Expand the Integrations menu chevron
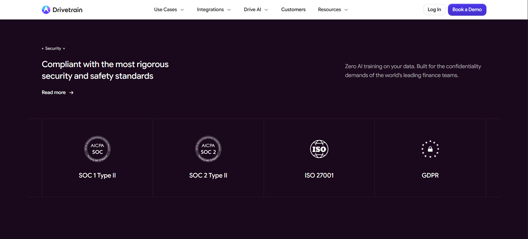The height and width of the screenshot is (239, 528). 229,10
